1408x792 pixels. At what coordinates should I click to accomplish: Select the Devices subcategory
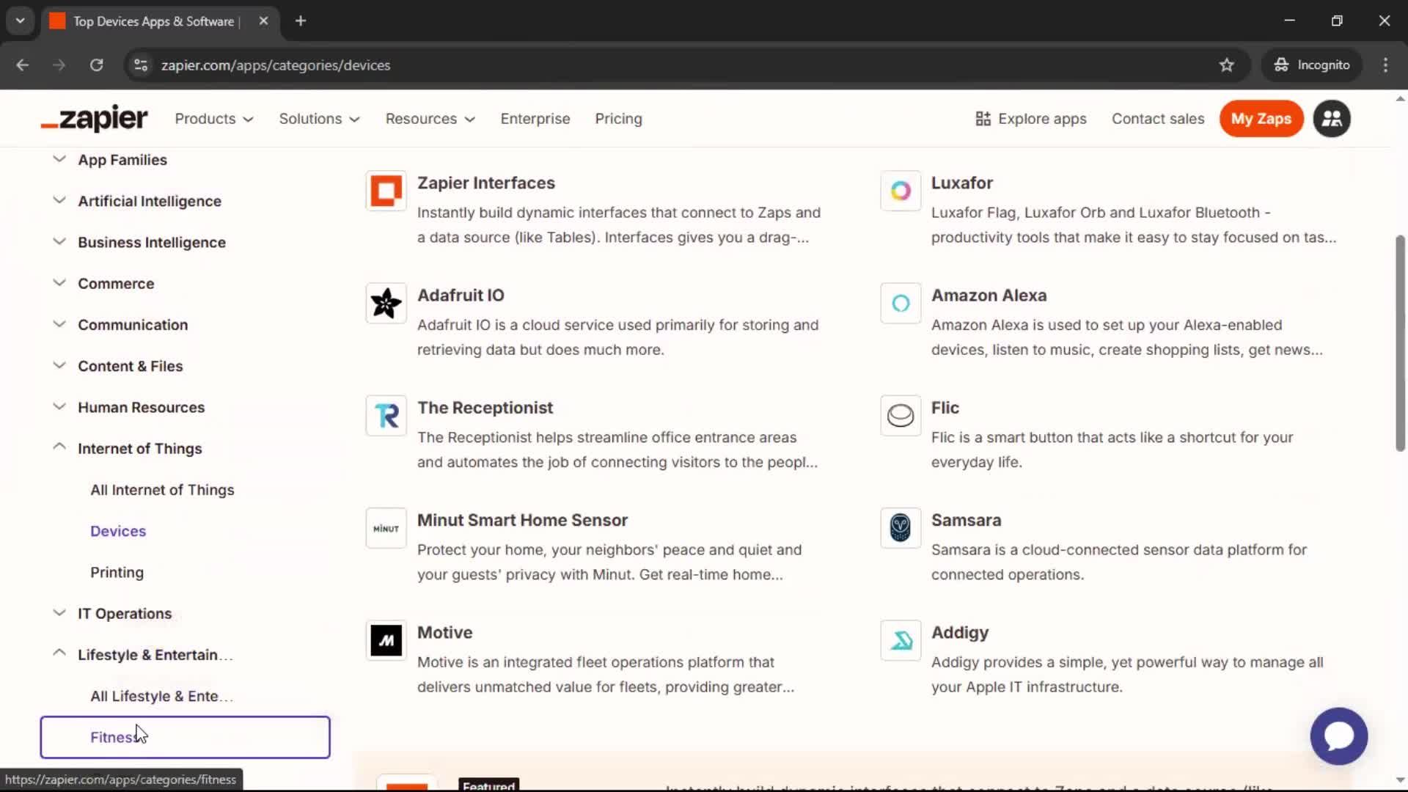118,531
